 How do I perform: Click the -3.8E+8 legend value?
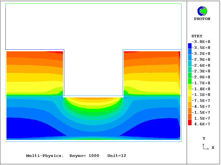tap(201, 42)
